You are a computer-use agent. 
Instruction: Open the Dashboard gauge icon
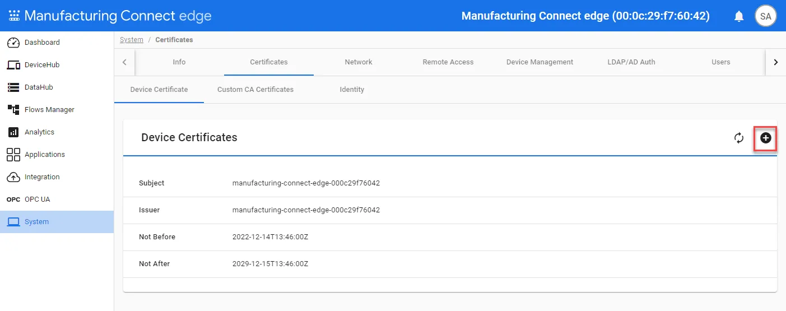pyautogui.click(x=13, y=43)
